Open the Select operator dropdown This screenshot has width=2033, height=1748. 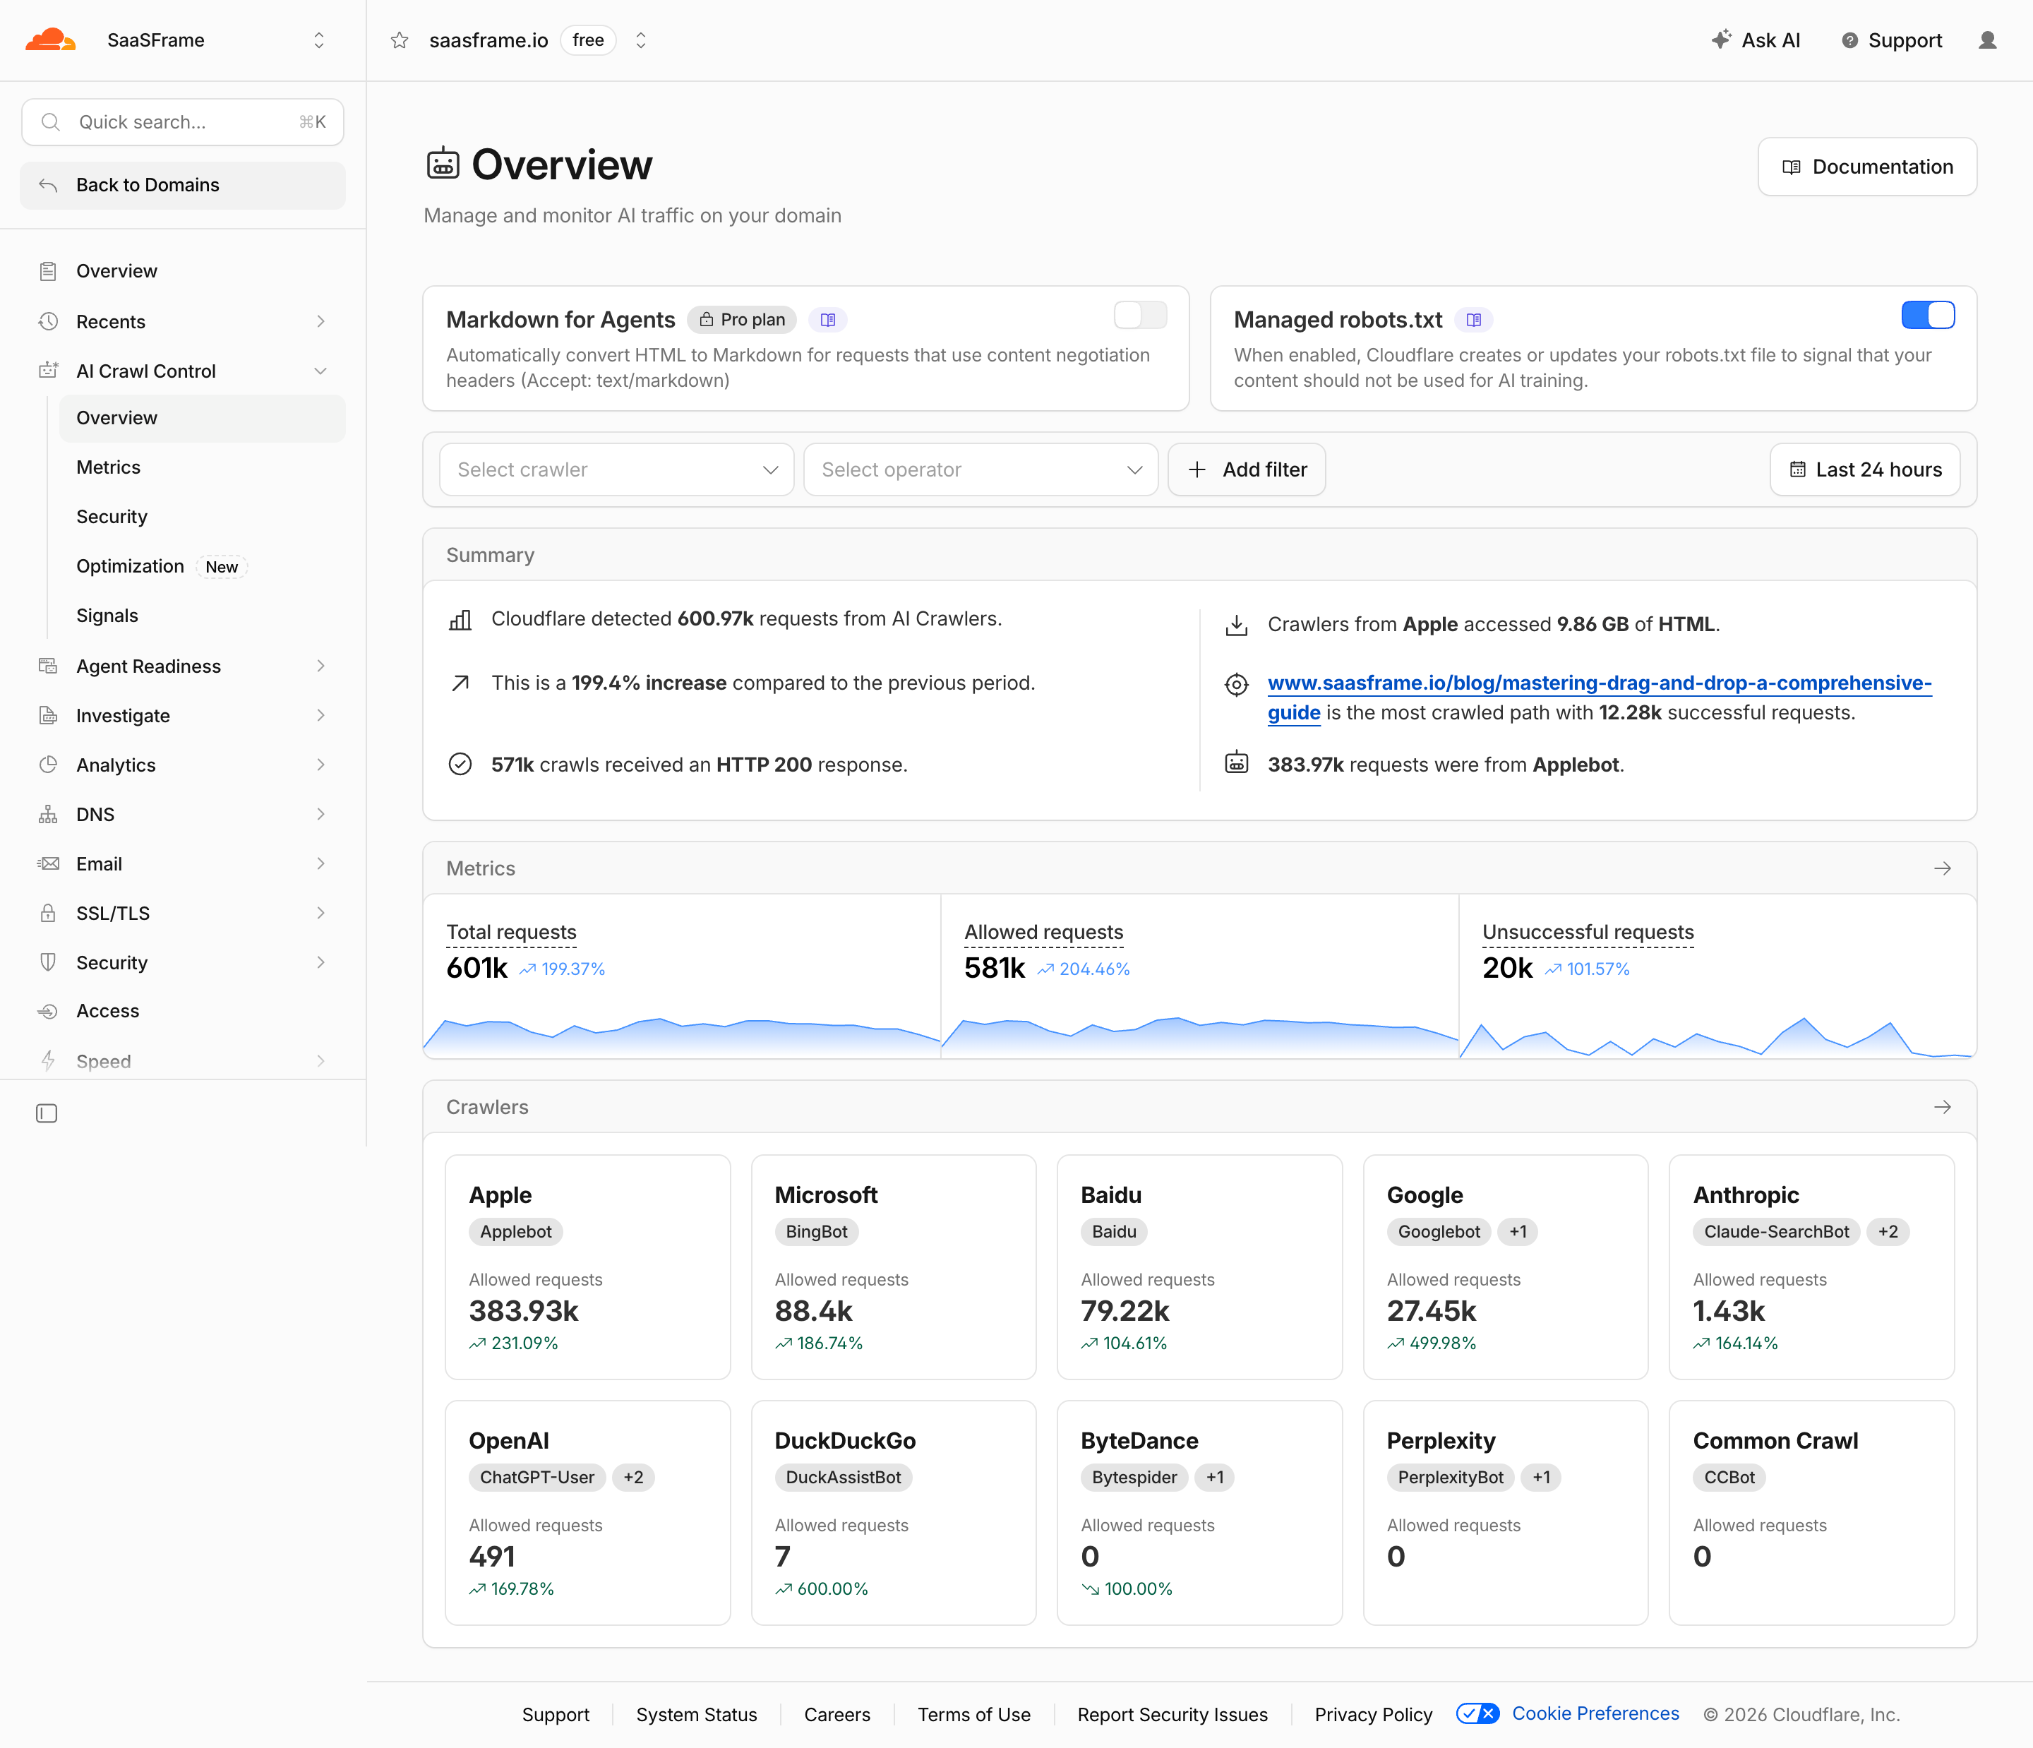point(980,469)
